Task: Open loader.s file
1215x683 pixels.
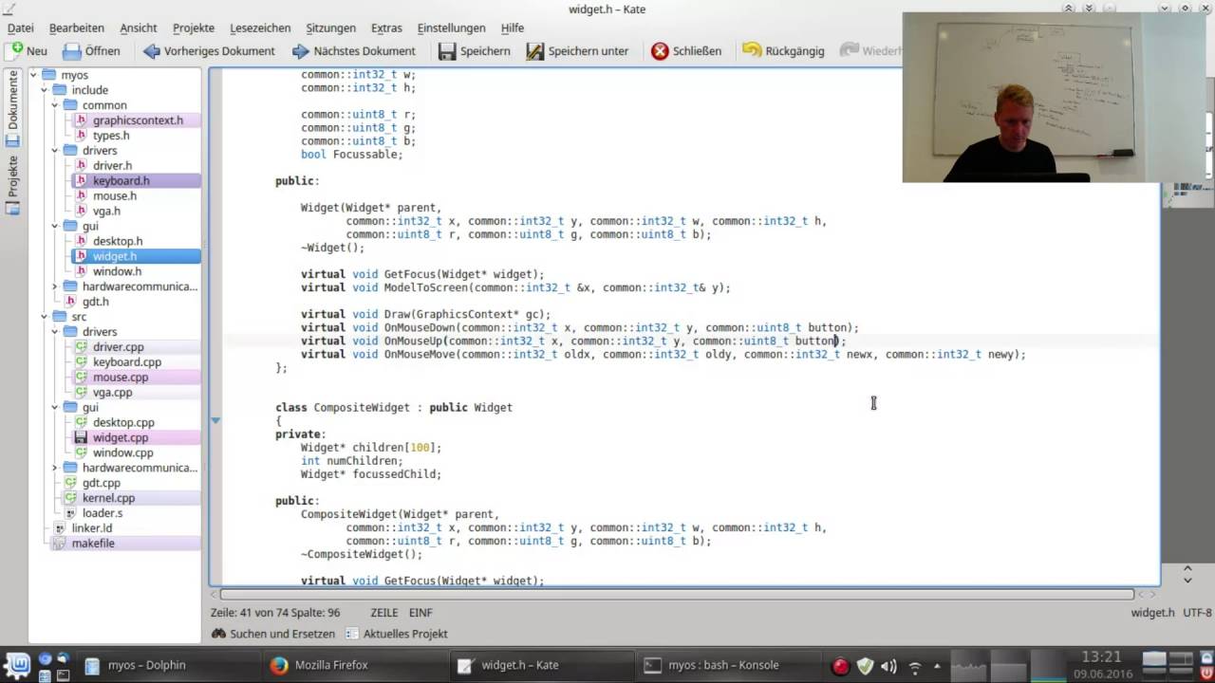Action: (102, 513)
